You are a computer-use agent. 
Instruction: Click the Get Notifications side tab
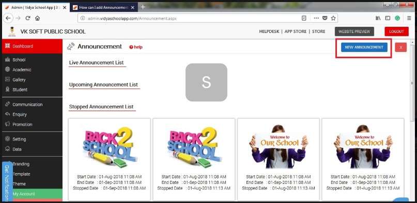click(x=7, y=182)
